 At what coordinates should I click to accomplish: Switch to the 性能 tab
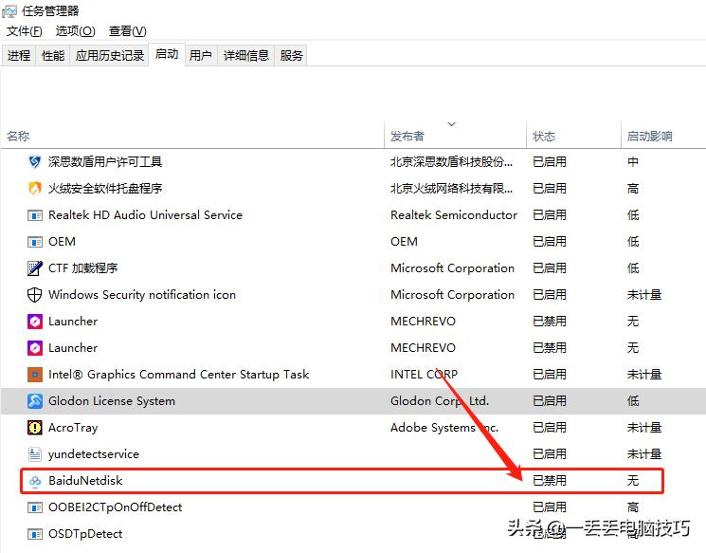pos(53,55)
